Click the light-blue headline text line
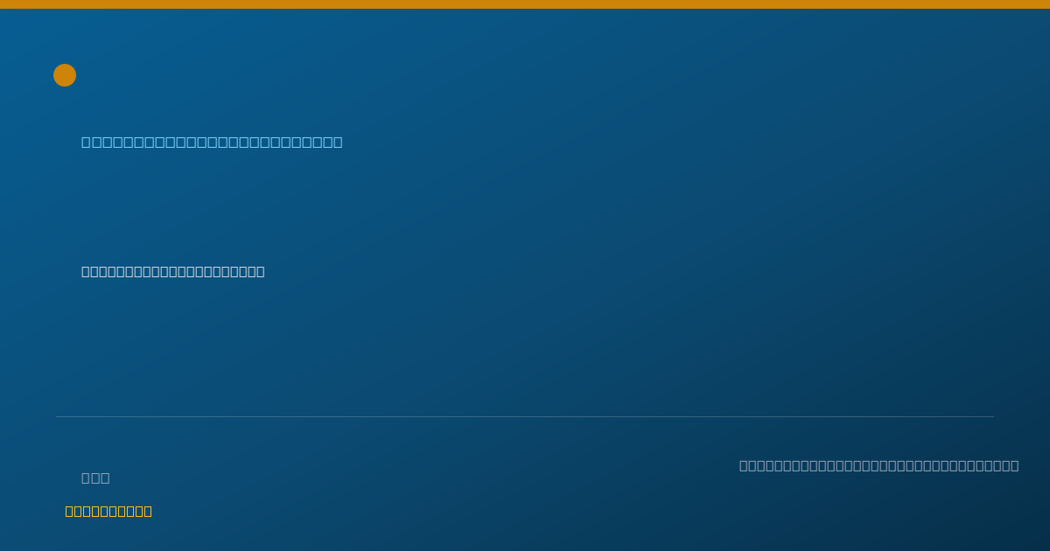This screenshot has width=1050, height=551. 212,142
